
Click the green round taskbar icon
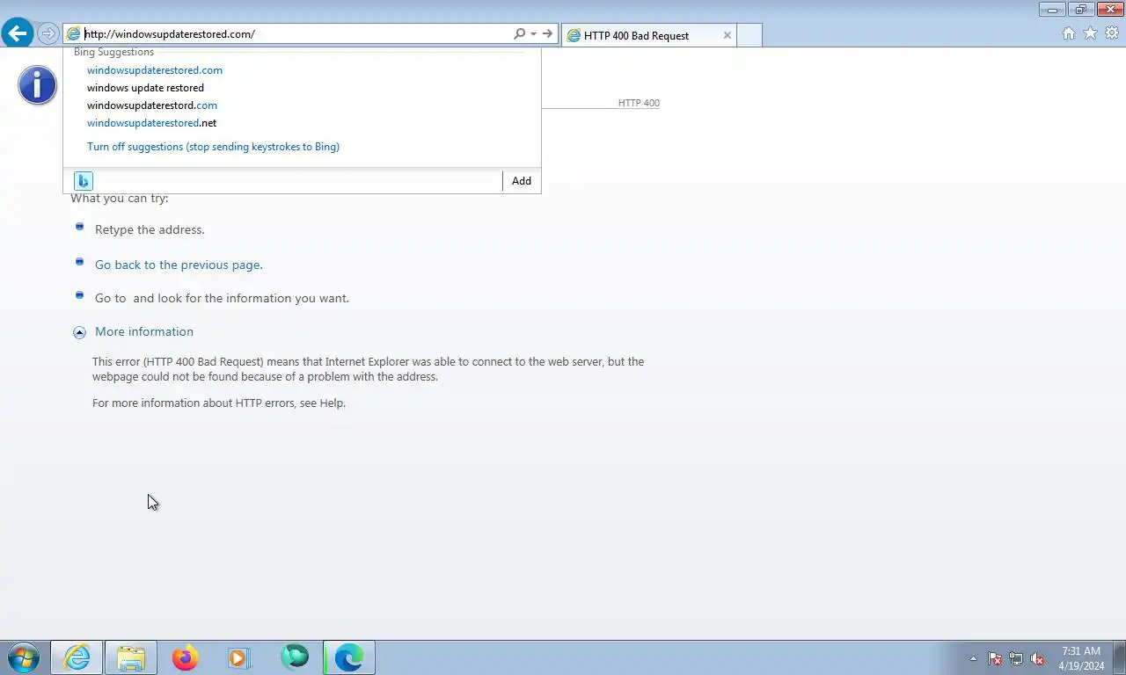295,657
